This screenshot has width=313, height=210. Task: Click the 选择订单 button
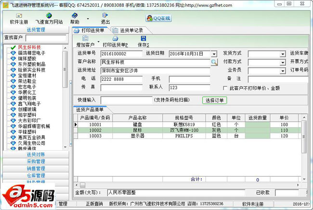click(x=215, y=100)
